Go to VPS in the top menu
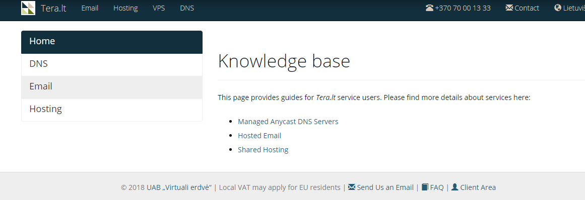The height and width of the screenshot is (200, 585). 159,8
